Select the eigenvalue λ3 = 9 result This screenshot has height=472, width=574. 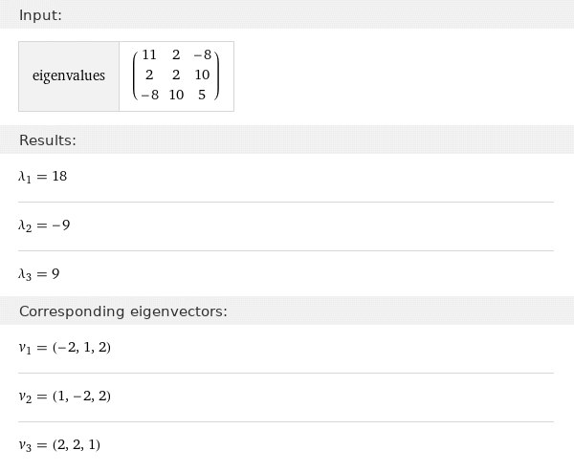(39, 274)
